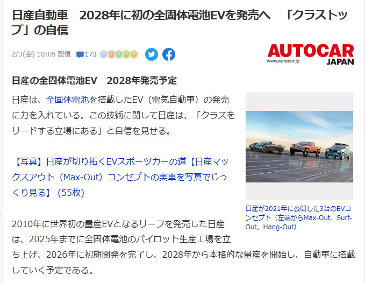Click the マックスアウト (Max-Out) コンセプト link line
365x282 pixels.
119,177
